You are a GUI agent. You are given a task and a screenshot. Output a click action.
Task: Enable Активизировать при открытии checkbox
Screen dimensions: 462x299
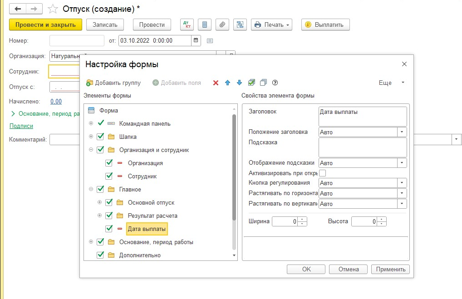[322, 173]
